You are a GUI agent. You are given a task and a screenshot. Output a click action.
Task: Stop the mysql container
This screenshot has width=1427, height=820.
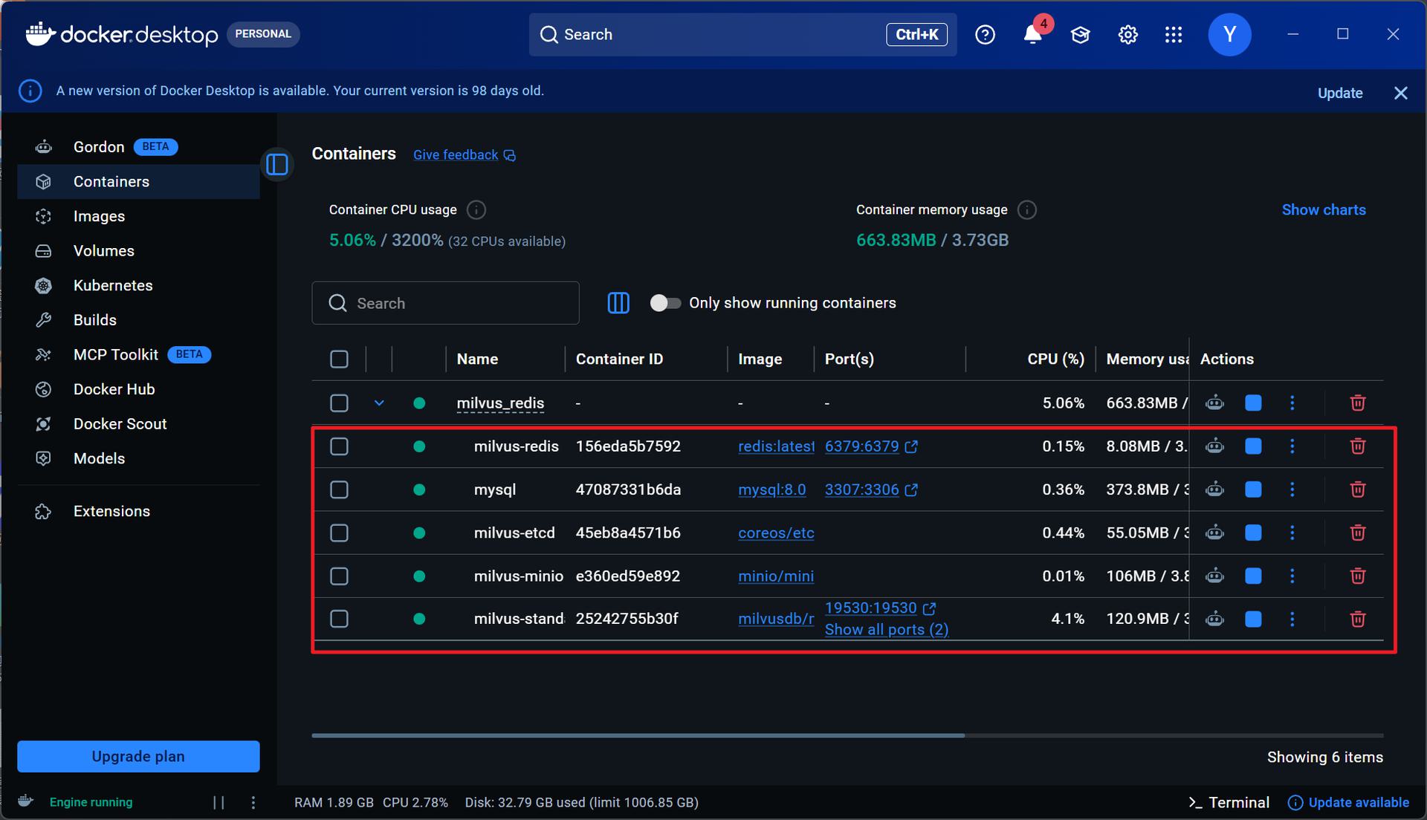coord(1253,489)
